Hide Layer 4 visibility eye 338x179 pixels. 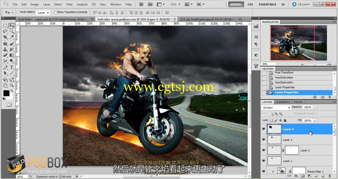point(263,129)
